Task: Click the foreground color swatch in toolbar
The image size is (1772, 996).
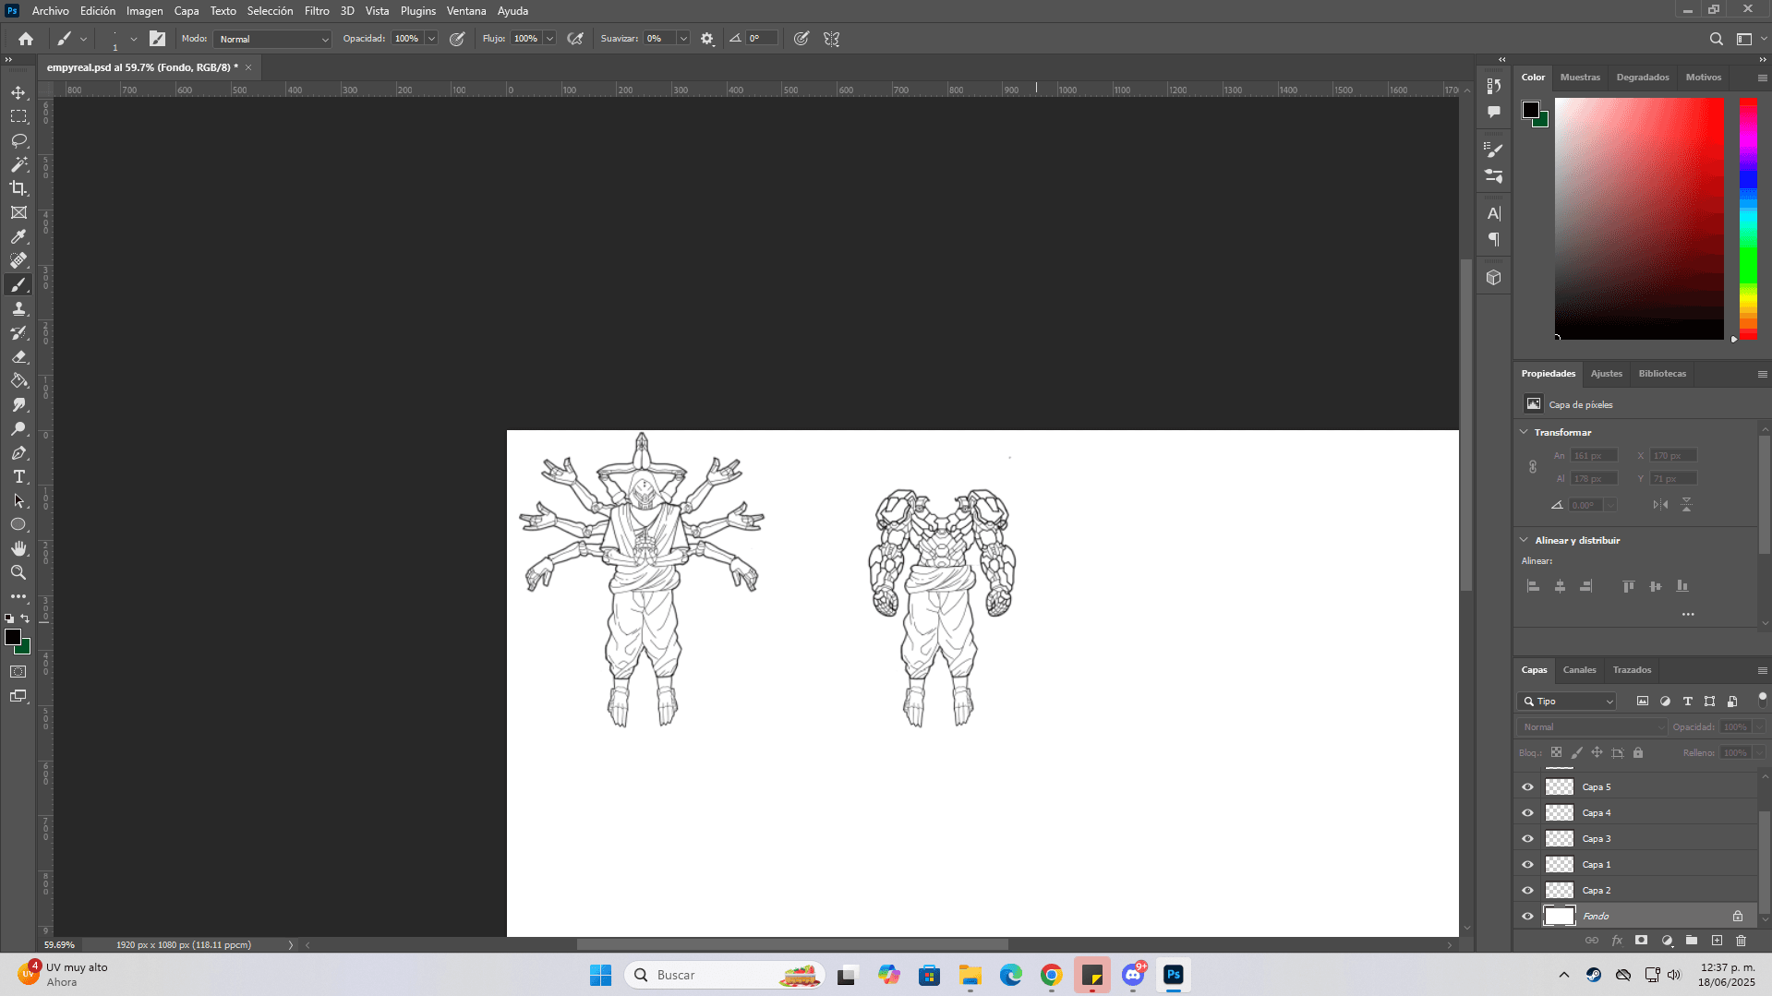Action: coord(13,637)
